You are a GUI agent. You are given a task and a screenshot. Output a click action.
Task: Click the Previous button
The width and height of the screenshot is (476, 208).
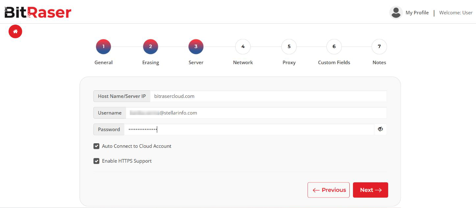coord(329,190)
